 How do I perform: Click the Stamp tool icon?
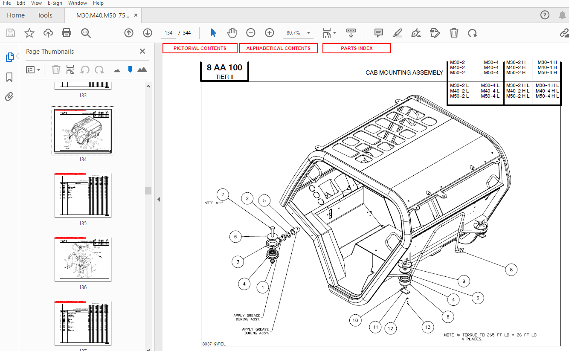click(x=435, y=33)
